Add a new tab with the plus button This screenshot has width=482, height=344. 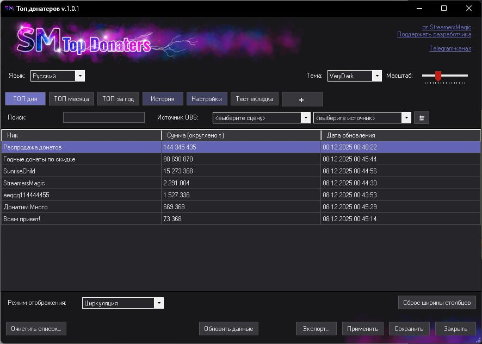pyautogui.click(x=302, y=99)
